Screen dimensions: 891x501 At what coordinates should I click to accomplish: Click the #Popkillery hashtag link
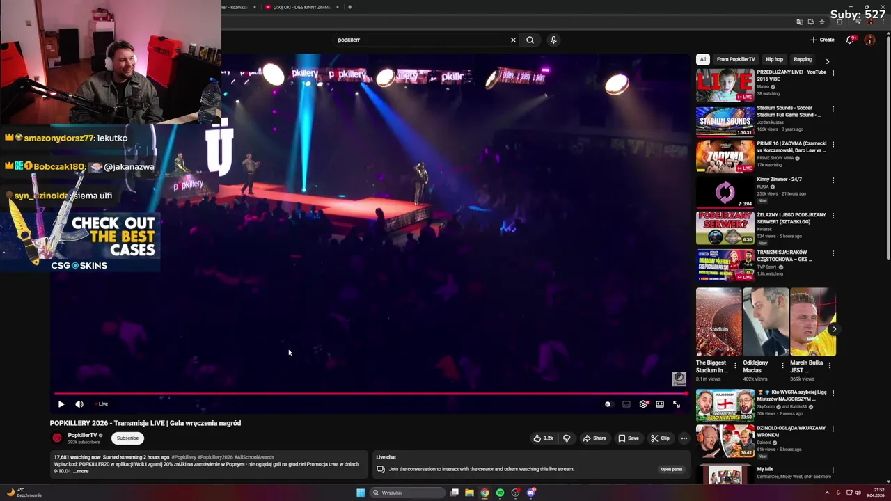coord(184,457)
